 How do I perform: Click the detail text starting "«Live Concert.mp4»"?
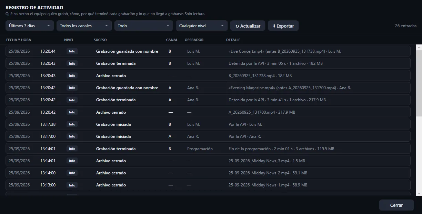tap(285, 51)
